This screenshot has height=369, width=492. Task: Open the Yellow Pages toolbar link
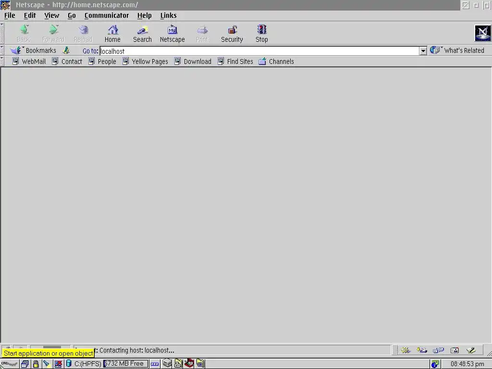[145, 61]
